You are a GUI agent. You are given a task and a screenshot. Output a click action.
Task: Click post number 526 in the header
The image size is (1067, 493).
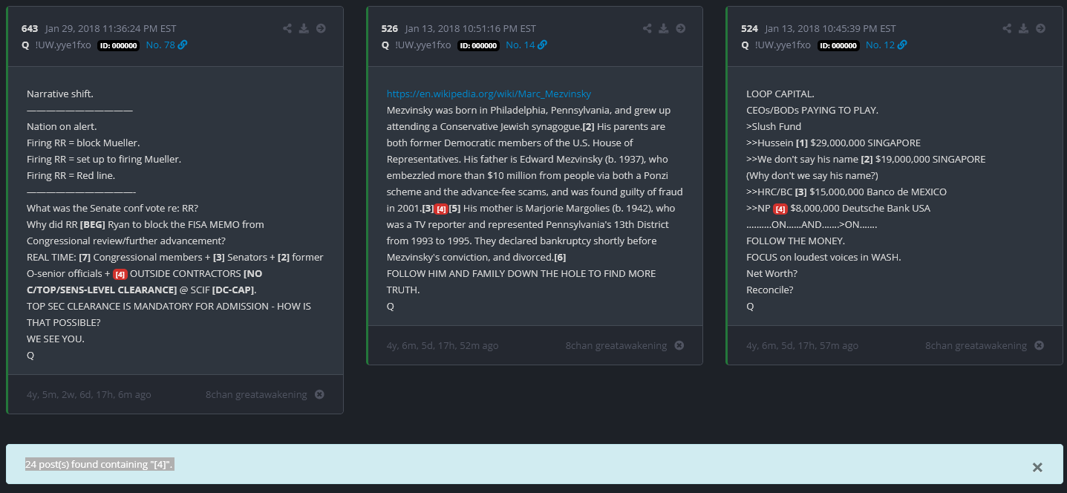tap(390, 29)
